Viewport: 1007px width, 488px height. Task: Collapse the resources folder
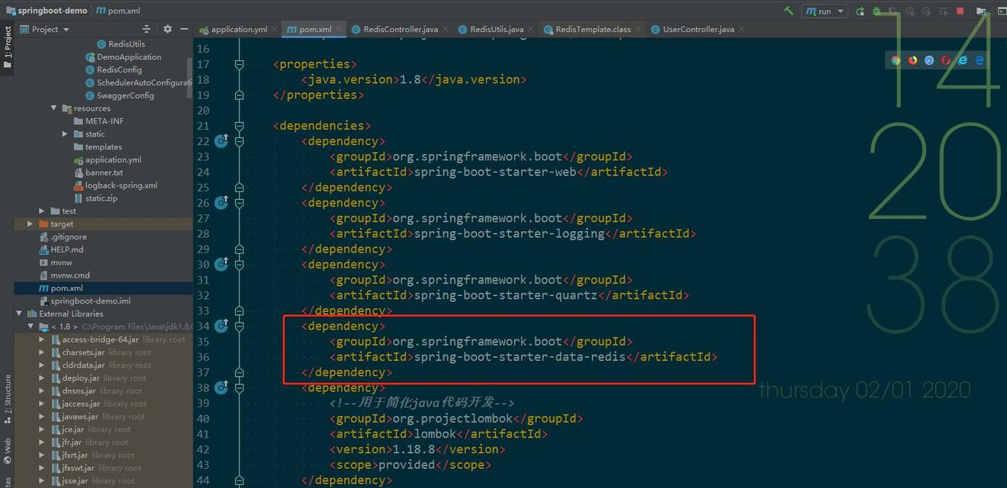click(x=54, y=108)
